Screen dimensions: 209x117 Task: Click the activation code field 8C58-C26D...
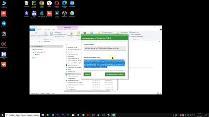(104, 48)
